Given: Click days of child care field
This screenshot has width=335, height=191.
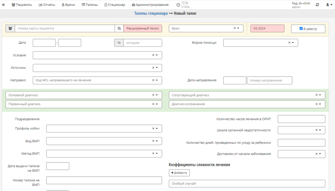Looking at the screenshot, I should click(301, 143).
